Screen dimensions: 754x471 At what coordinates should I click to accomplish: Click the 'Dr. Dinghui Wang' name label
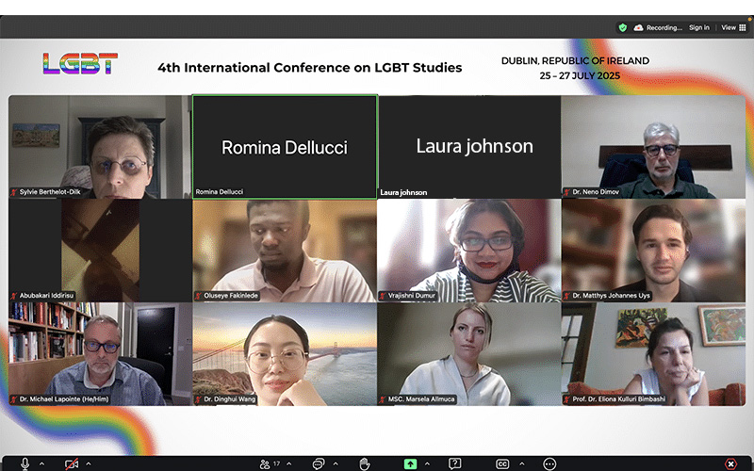click(229, 399)
